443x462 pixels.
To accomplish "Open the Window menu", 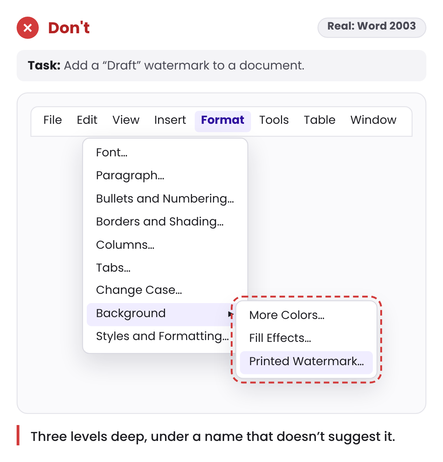I will point(373,120).
